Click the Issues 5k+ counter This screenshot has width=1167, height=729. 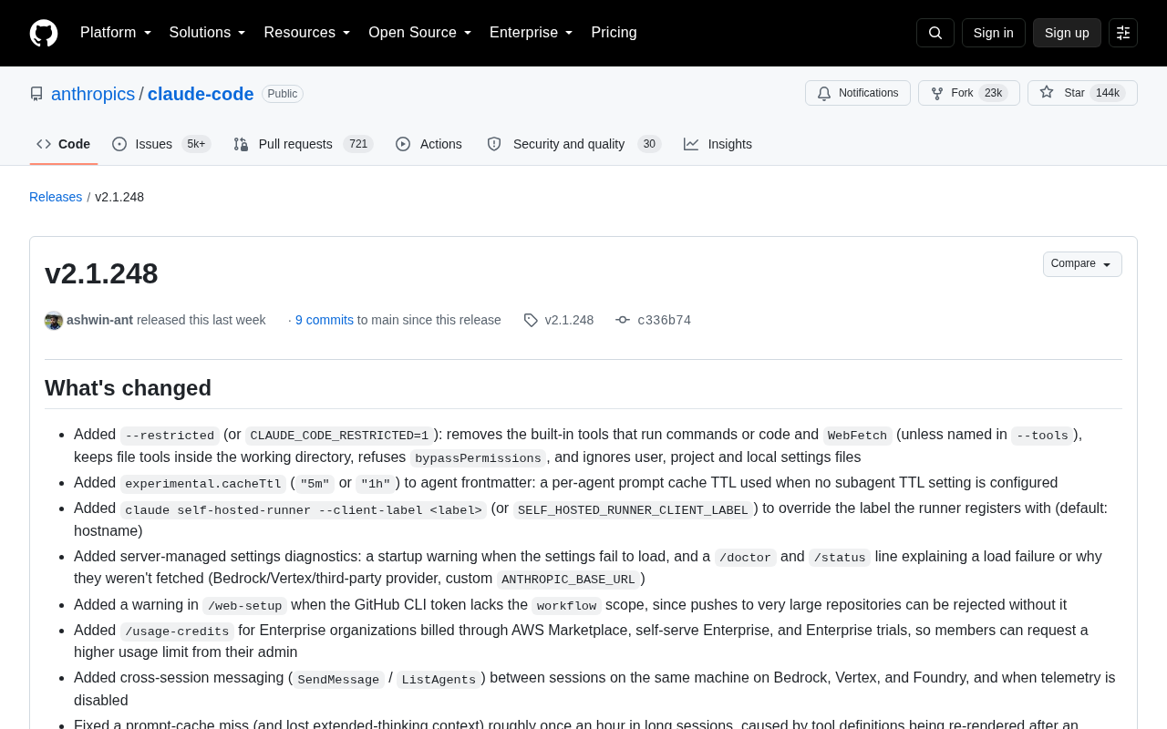point(196,144)
